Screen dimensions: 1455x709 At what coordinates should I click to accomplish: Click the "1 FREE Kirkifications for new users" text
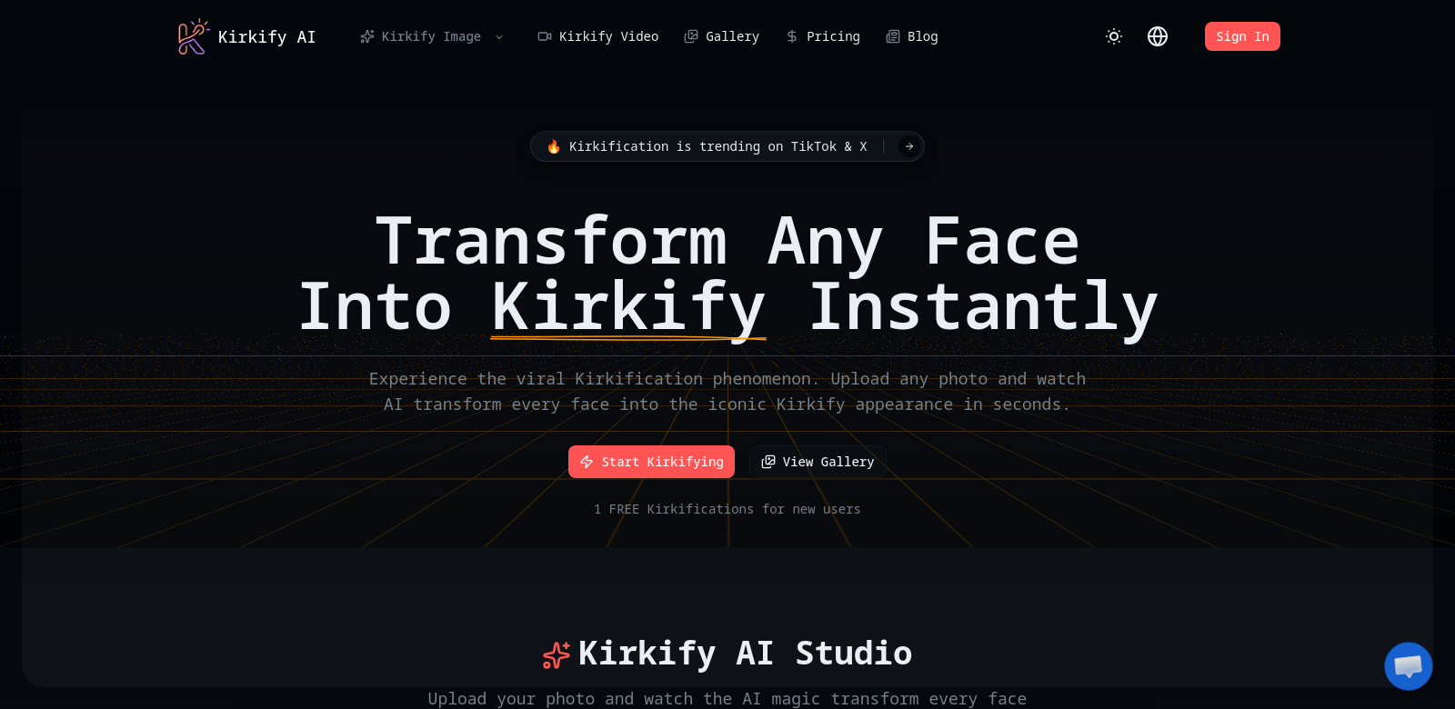click(x=727, y=509)
